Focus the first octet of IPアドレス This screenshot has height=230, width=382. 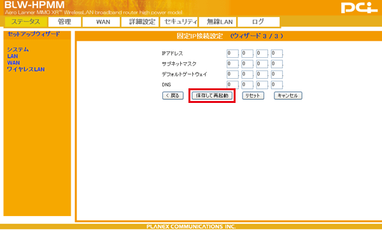click(232, 53)
